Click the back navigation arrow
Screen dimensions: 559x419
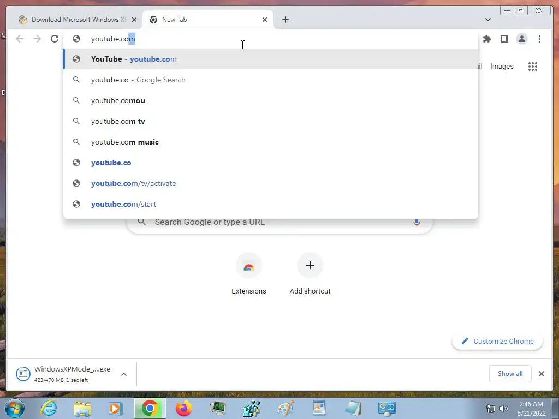[x=20, y=39]
